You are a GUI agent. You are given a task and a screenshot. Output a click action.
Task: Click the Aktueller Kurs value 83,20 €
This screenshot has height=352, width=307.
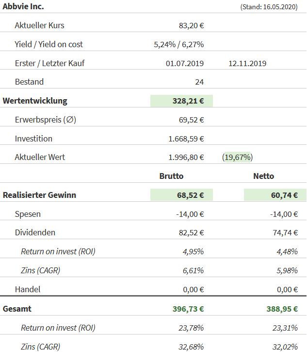pos(191,25)
